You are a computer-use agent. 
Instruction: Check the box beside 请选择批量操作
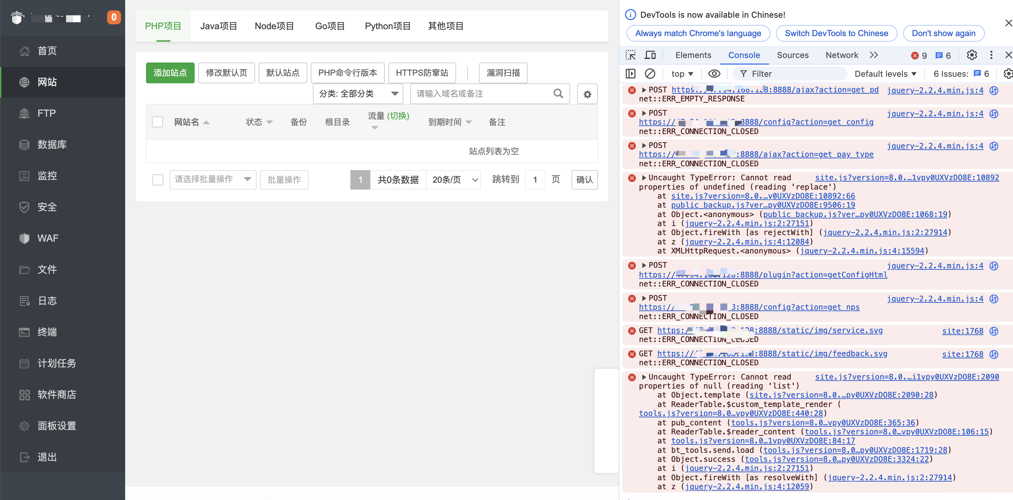click(x=158, y=180)
